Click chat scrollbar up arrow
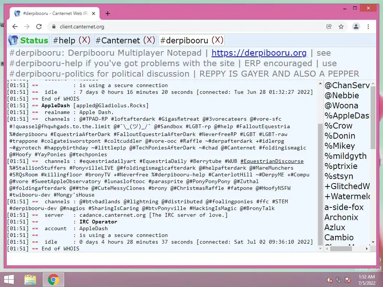383x287 pixels. tap(320, 84)
